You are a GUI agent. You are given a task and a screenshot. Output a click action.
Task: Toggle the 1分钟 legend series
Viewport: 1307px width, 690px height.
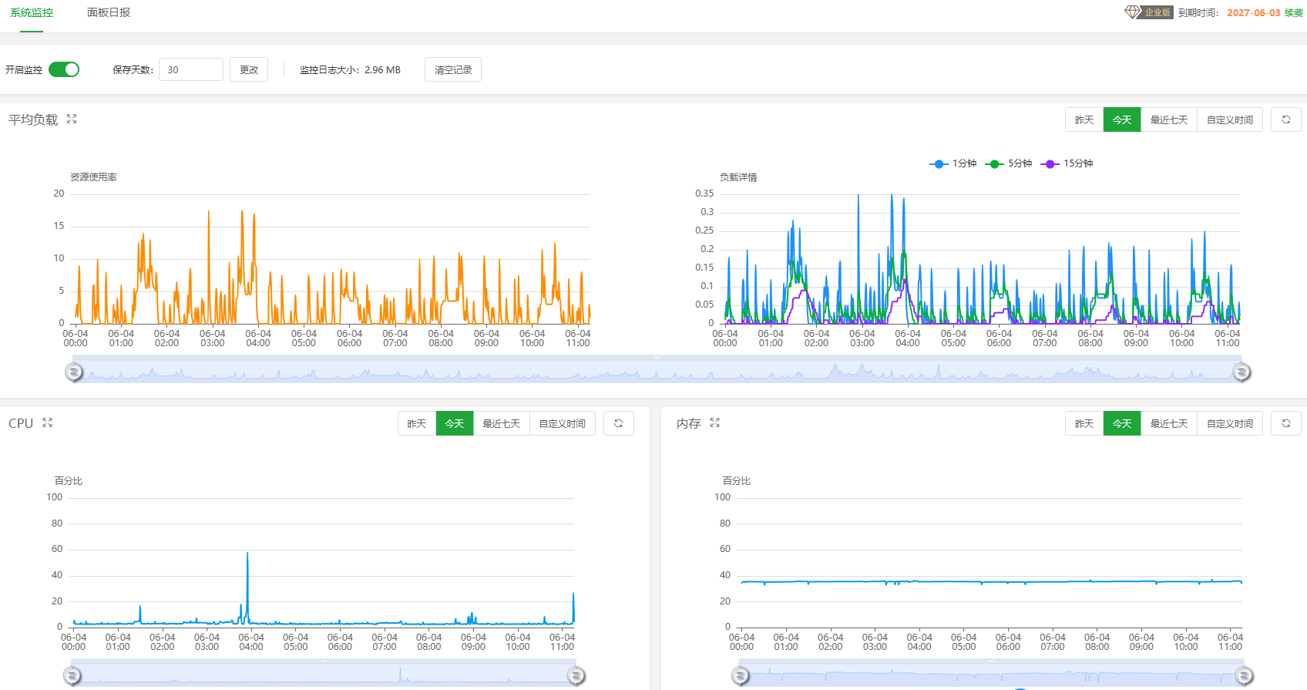coord(953,163)
